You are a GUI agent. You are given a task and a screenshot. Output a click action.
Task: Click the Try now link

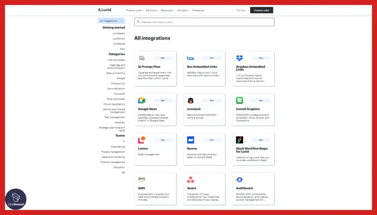click(x=241, y=10)
